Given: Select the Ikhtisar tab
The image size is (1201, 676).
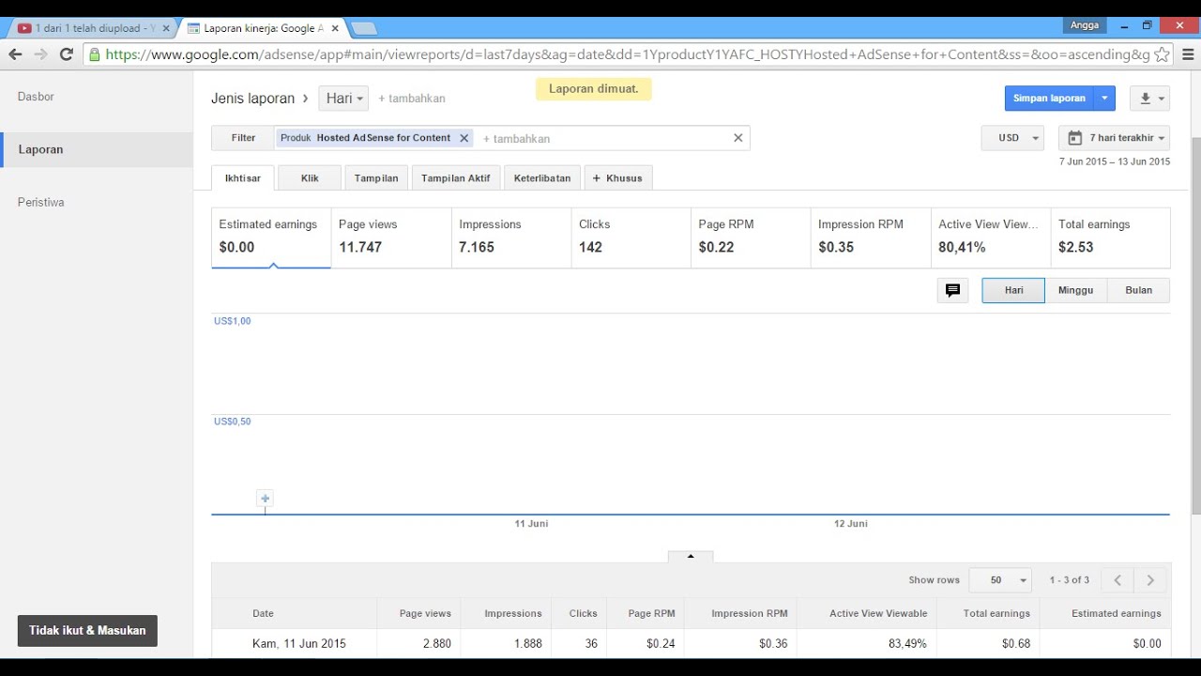Looking at the screenshot, I should point(243,178).
